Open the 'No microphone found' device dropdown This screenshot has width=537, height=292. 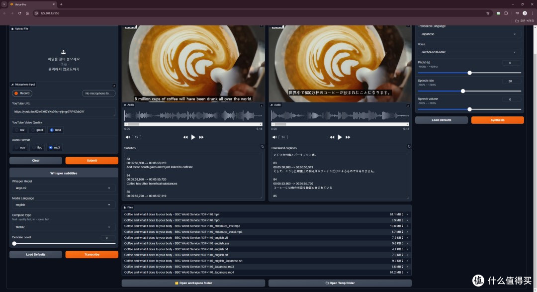pyautogui.click(x=98, y=93)
